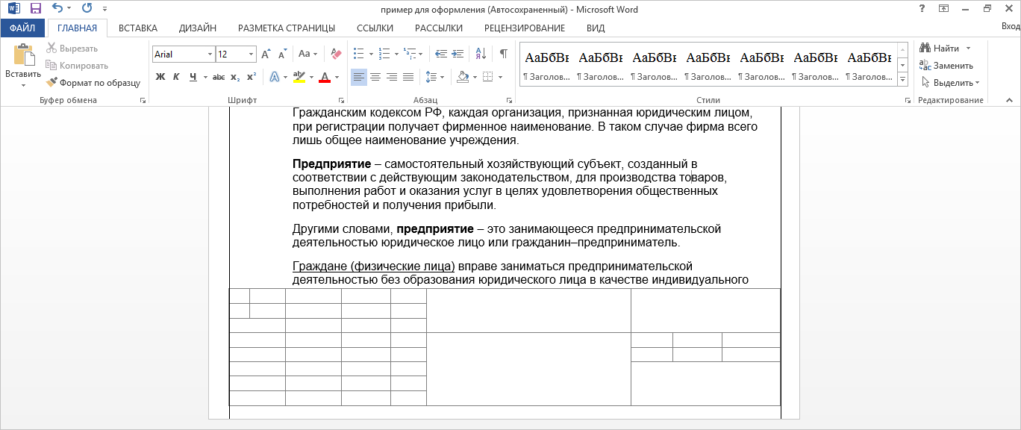This screenshot has height=430, width=1021.
Task: Toggle strikethrough text formatting
Action: [219, 77]
